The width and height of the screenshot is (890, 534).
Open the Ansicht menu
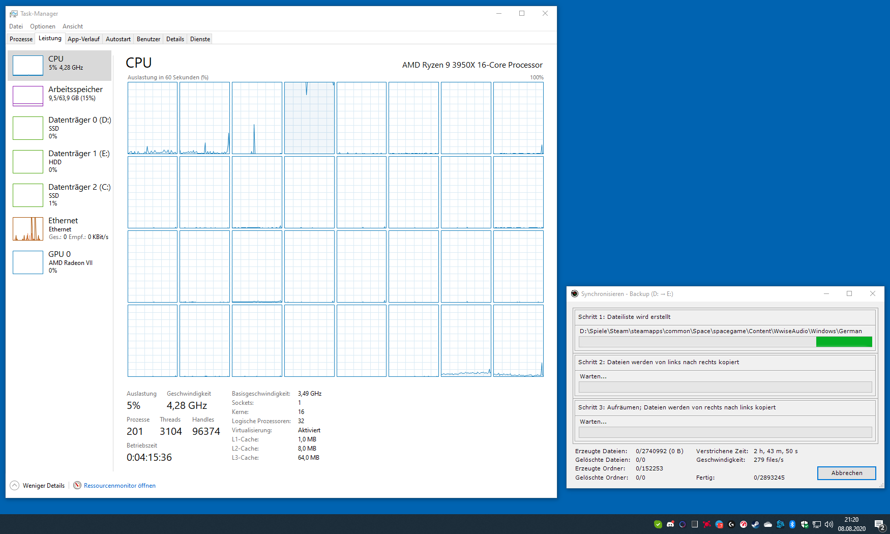[x=73, y=26]
